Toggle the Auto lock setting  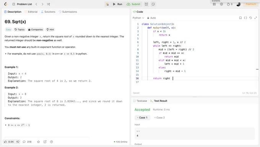point(151,18)
